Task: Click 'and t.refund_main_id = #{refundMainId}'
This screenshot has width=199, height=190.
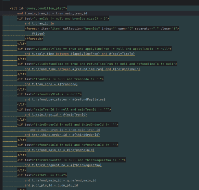Action: (x=60, y=150)
